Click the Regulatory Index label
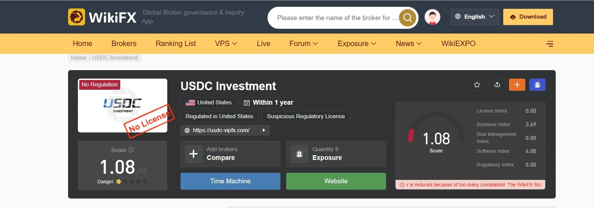The height and width of the screenshot is (208, 594). tap(495, 165)
